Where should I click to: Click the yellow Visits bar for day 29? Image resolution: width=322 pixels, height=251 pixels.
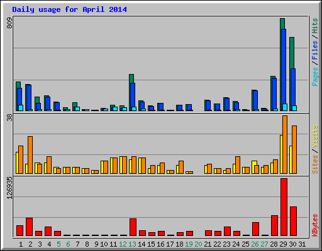[281, 154]
